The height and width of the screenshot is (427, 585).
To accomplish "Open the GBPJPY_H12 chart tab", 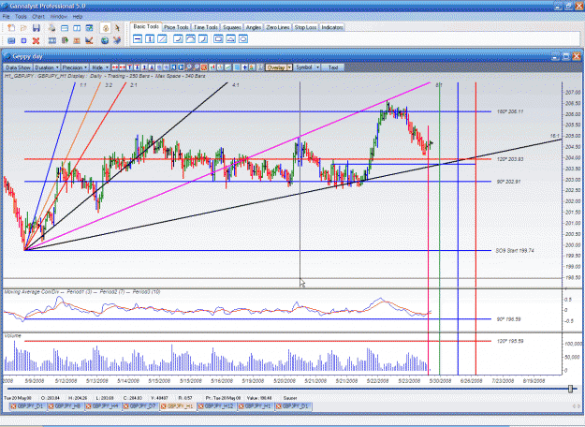I will 217,406.
